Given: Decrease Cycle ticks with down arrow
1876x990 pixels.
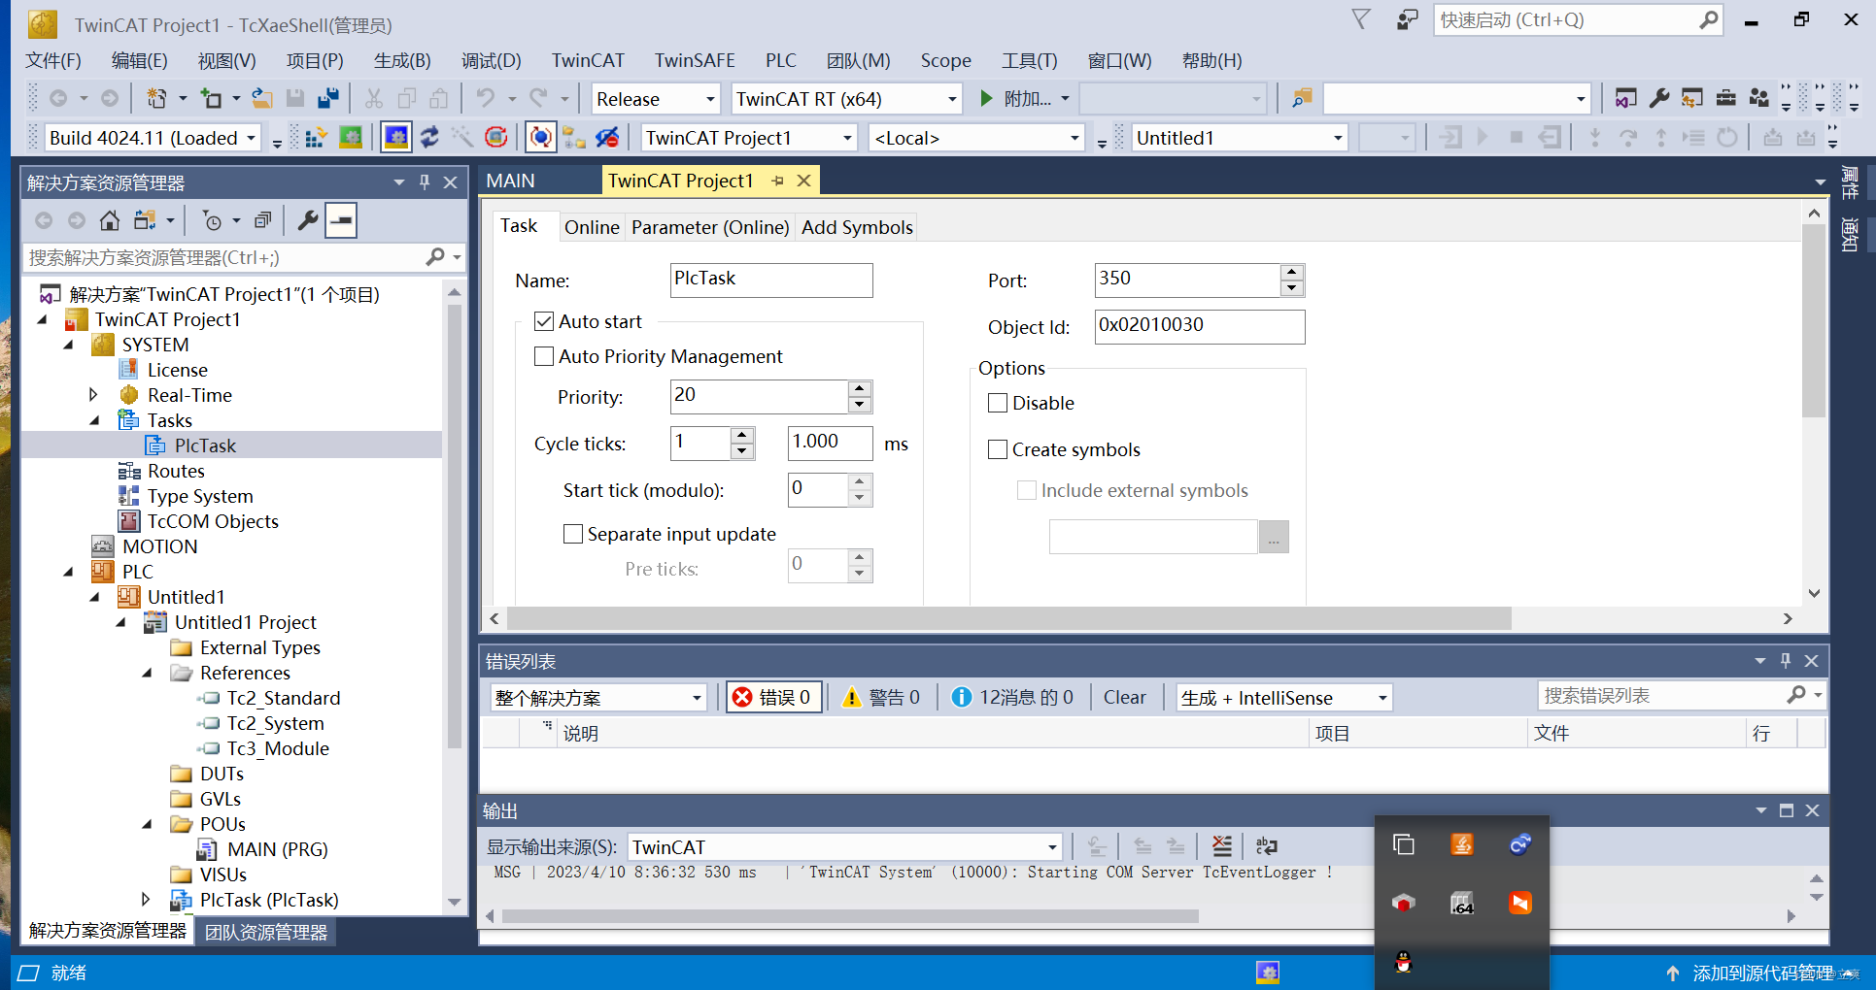Looking at the screenshot, I should click(742, 451).
